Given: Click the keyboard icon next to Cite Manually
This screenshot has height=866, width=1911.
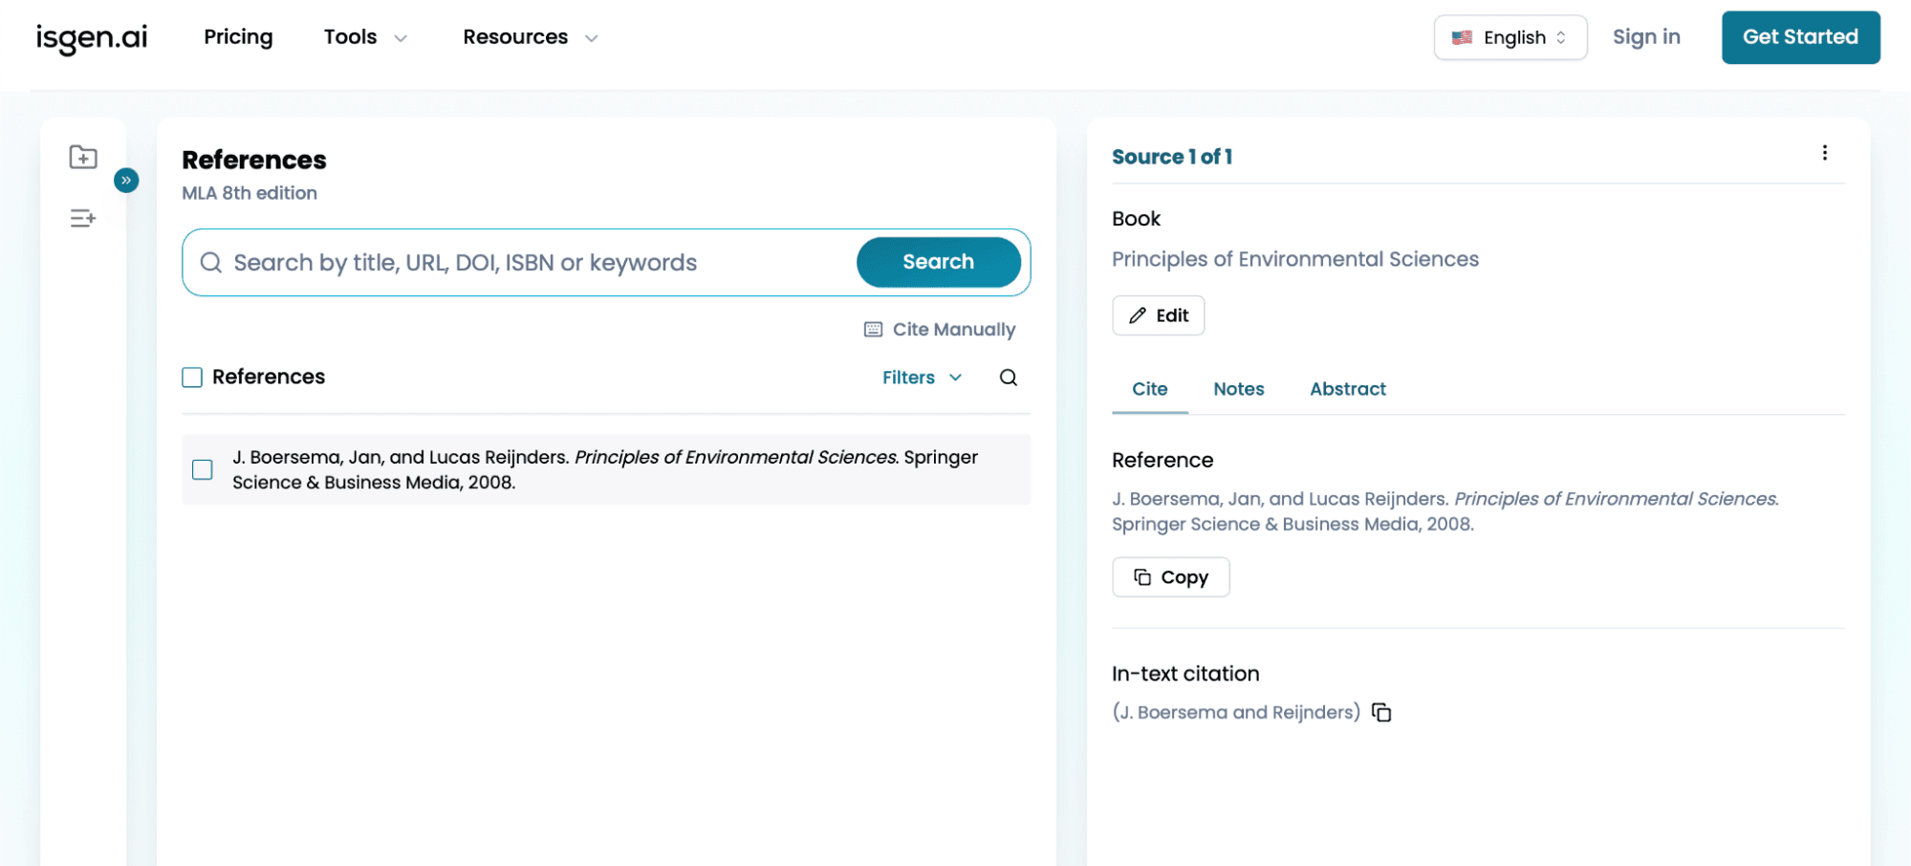Looking at the screenshot, I should pos(873,329).
